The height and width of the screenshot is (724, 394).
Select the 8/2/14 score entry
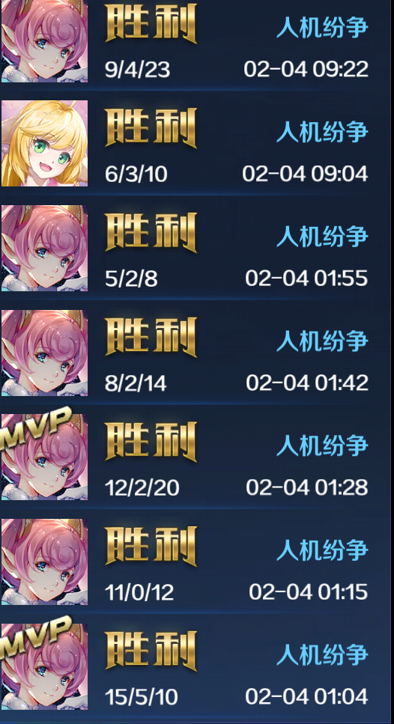(x=136, y=383)
